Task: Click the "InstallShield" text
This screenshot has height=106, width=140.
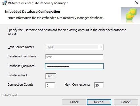Action: 9,95
